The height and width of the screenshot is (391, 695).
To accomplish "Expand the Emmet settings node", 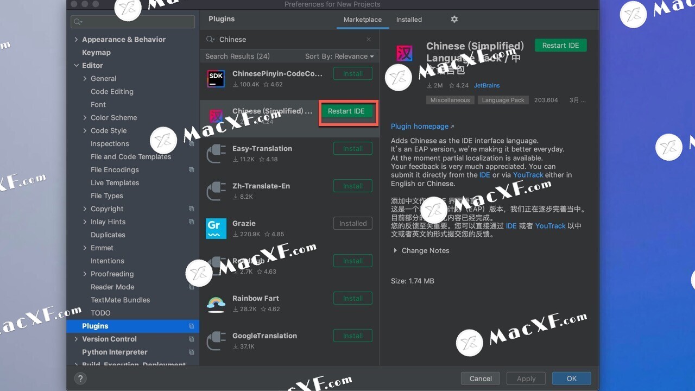I will coord(85,248).
